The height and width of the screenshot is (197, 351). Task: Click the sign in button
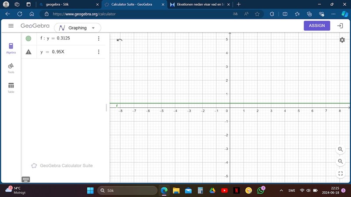[x=340, y=26]
